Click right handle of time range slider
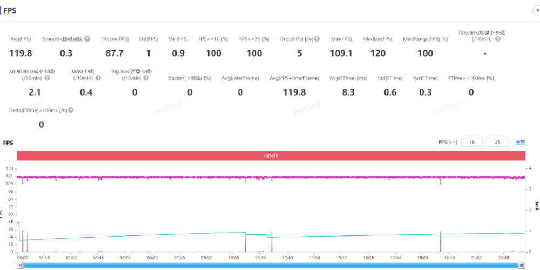 point(521,265)
